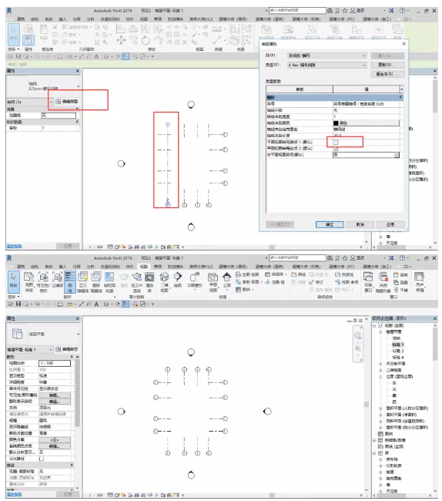Click Cut Profile (剖切面轮廓) icon
Image resolution: width=442 pixels, height=501 pixels.
109,281
